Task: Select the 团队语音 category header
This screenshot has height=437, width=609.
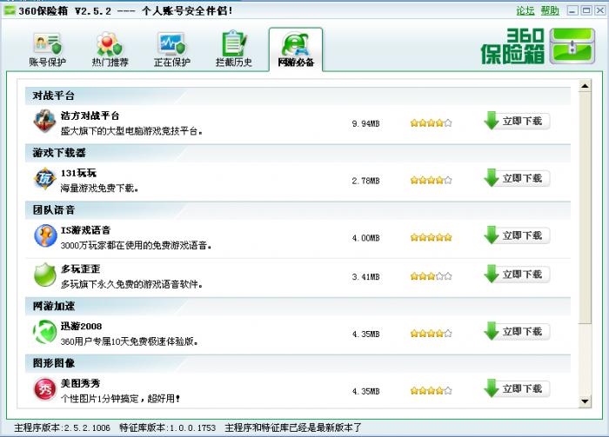Action: (298, 210)
